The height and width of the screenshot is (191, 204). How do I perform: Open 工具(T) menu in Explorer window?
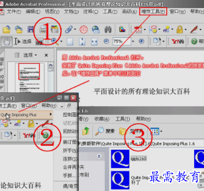click(x=122, y=119)
